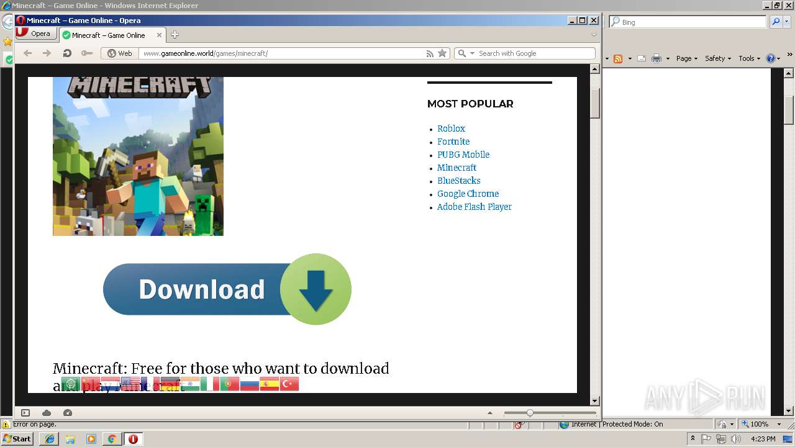
Task: Toggle Opera Turbo speedometer icon
Action: (x=68, y=413)
